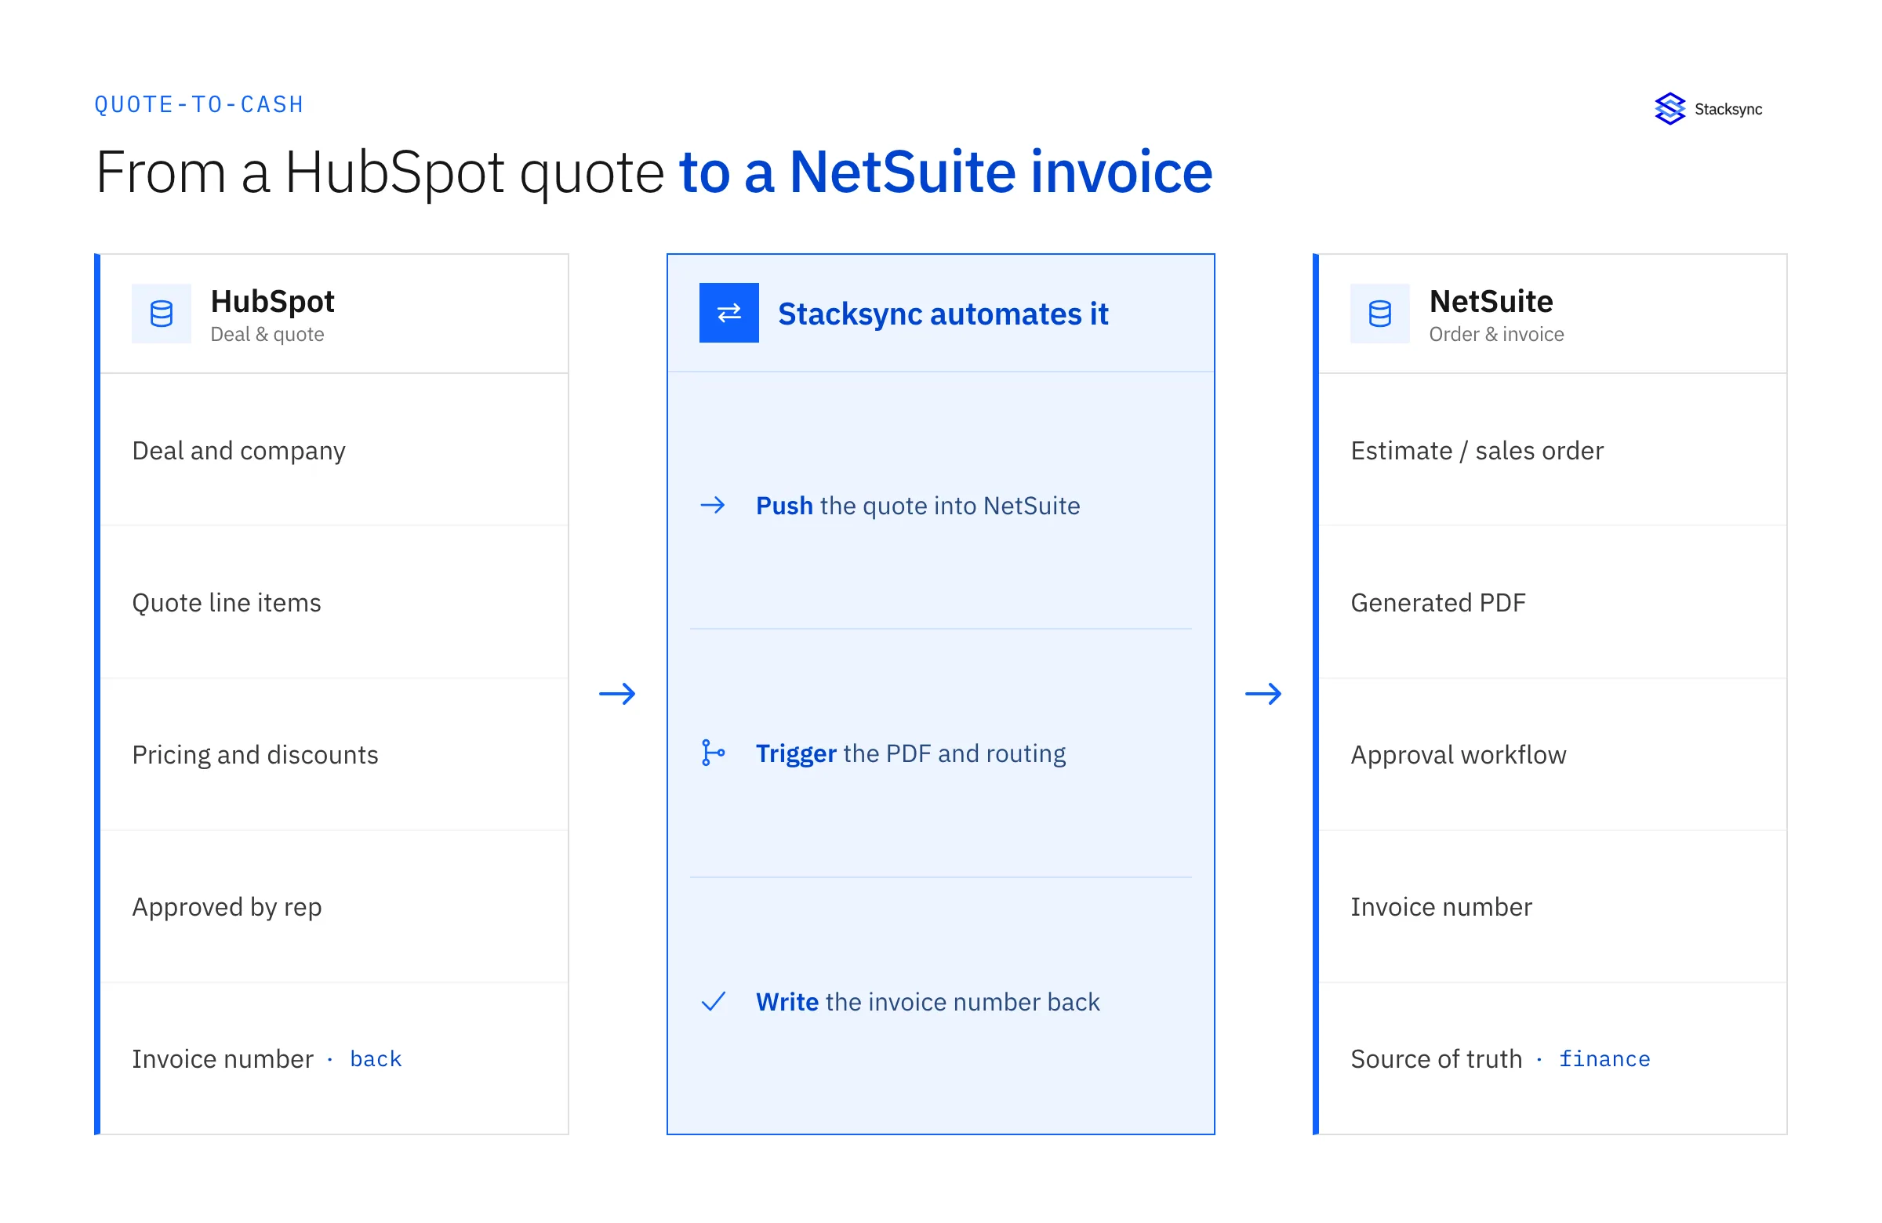The image size is (1882, 1223).
Task: Select NetSuite's 'Invoice number' row
Action: pos(1552,907)
